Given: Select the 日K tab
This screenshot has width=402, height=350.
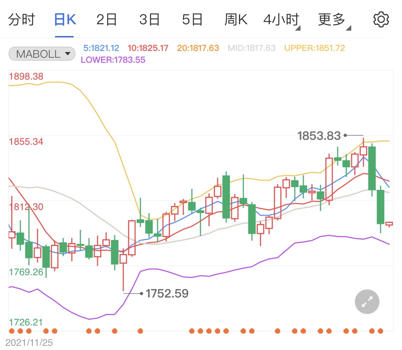Looking at the screenshot, I should 65,20.
